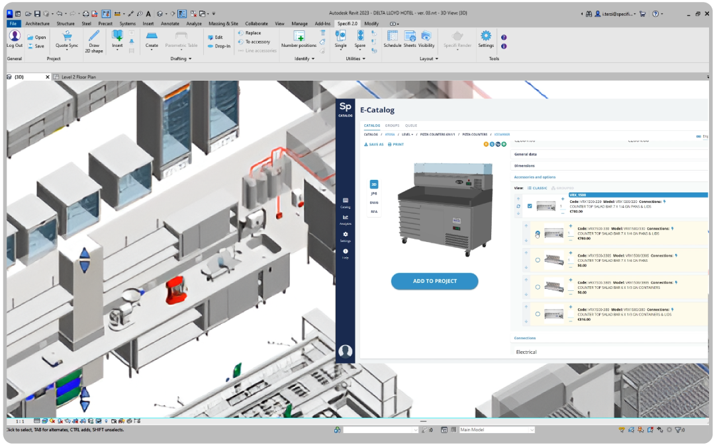Open Analytics in Specifi dark sidebar

pos(345,220)
